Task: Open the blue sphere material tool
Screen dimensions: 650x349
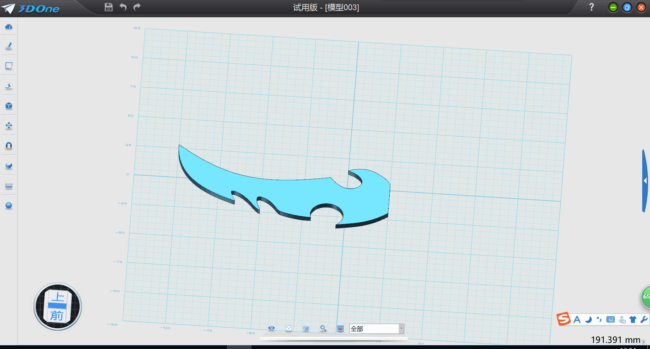Action: [x=9, y=205]
